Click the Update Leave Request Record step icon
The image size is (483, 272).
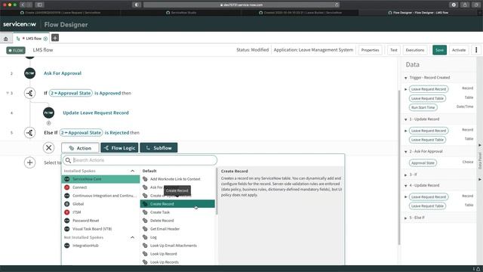pyautogui.click(x=48, y=113)
